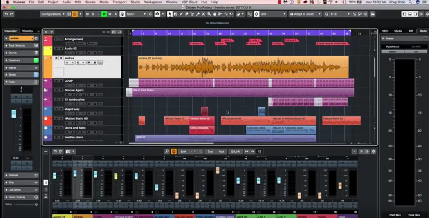Image resolution: width=429 pixels, height=218 pixels.
Task: Click the Quick Controls circular icon
Action: point(36,197)
